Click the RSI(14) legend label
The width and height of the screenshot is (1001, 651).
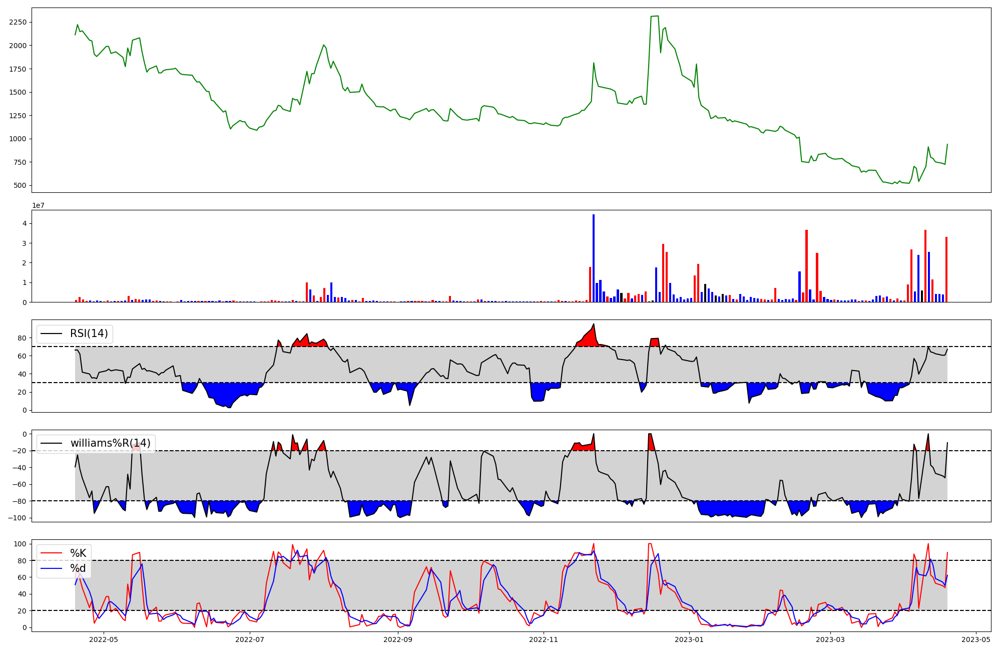pyautogui.click(x=89, y=334)
